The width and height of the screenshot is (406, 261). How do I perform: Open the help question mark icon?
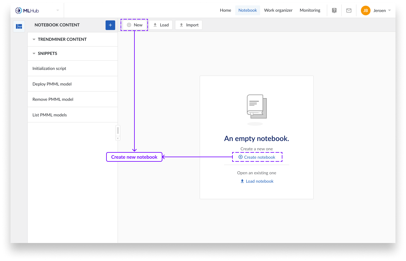[x=334, y=10]
